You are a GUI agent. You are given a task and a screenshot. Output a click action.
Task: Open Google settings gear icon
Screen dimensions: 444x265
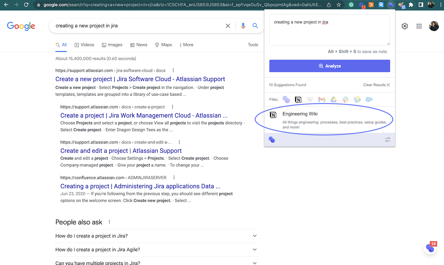tap(405, 26)
